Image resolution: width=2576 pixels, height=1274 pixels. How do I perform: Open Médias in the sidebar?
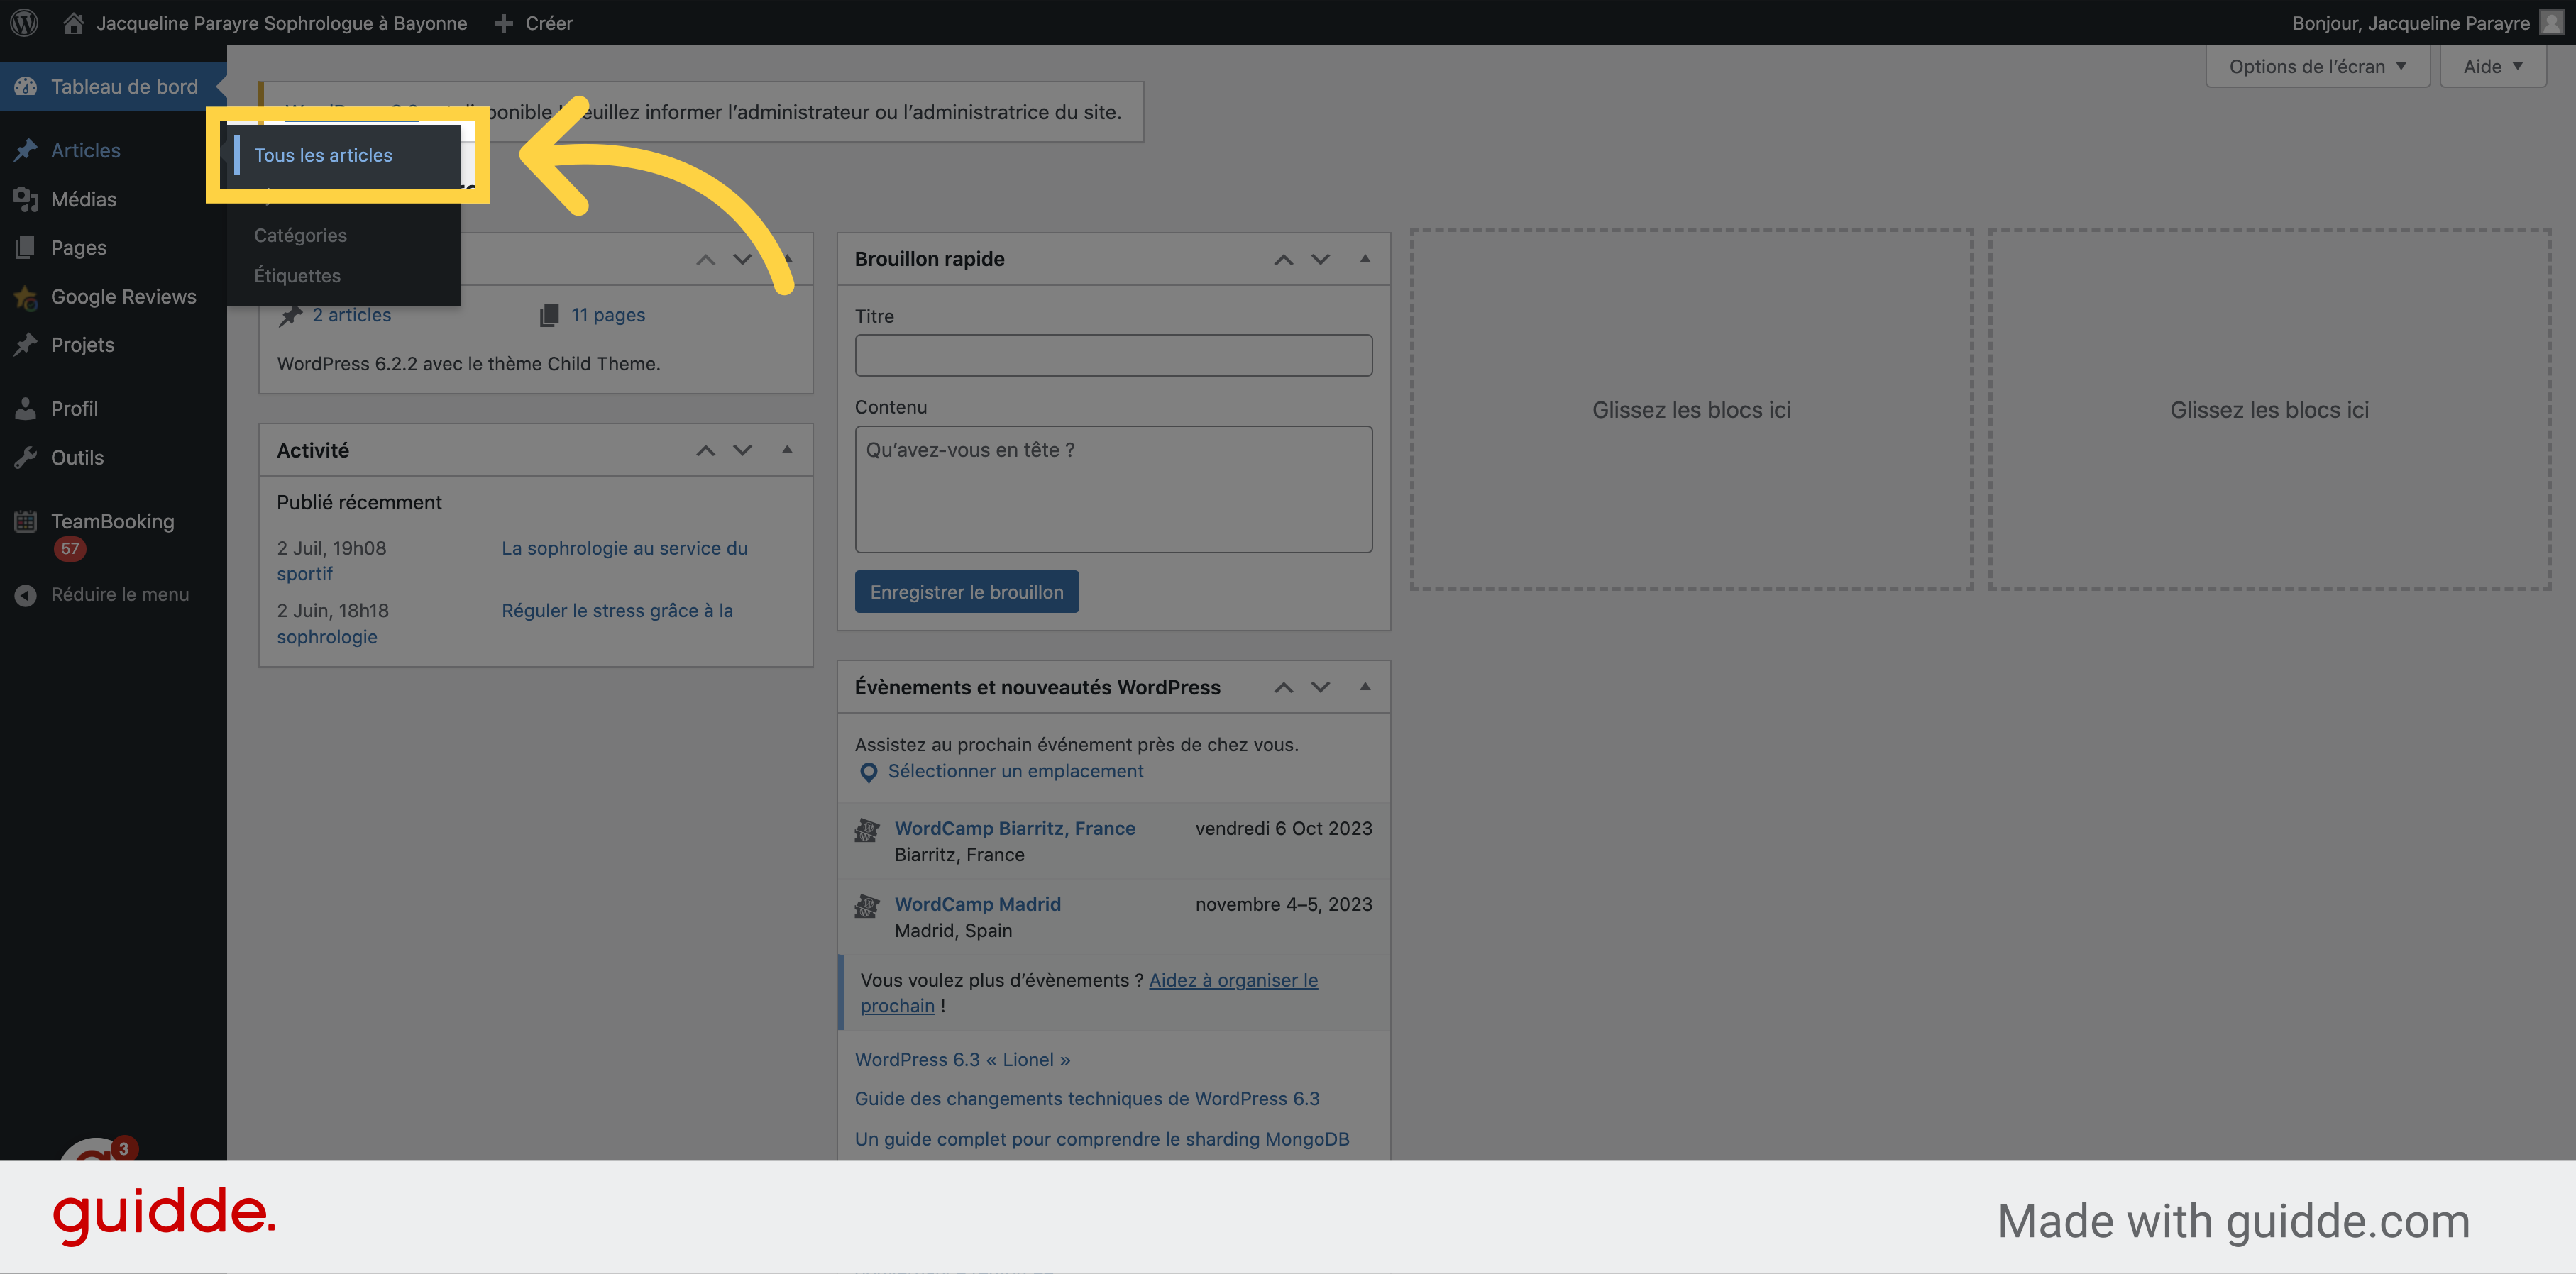(x=113, y=199)
